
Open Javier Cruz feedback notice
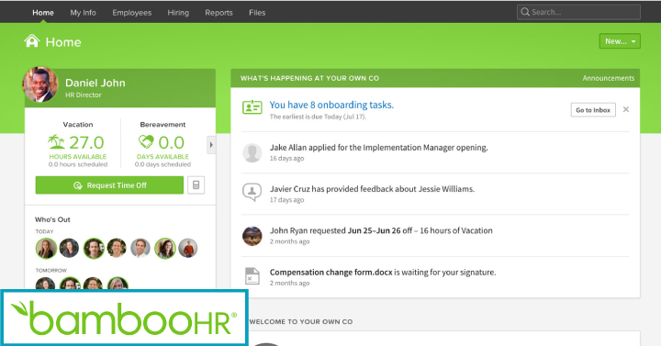pyautogui.click(x=372, y=189)
